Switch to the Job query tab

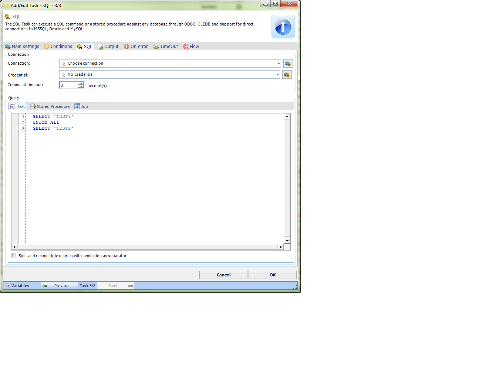tap(81, 106)
